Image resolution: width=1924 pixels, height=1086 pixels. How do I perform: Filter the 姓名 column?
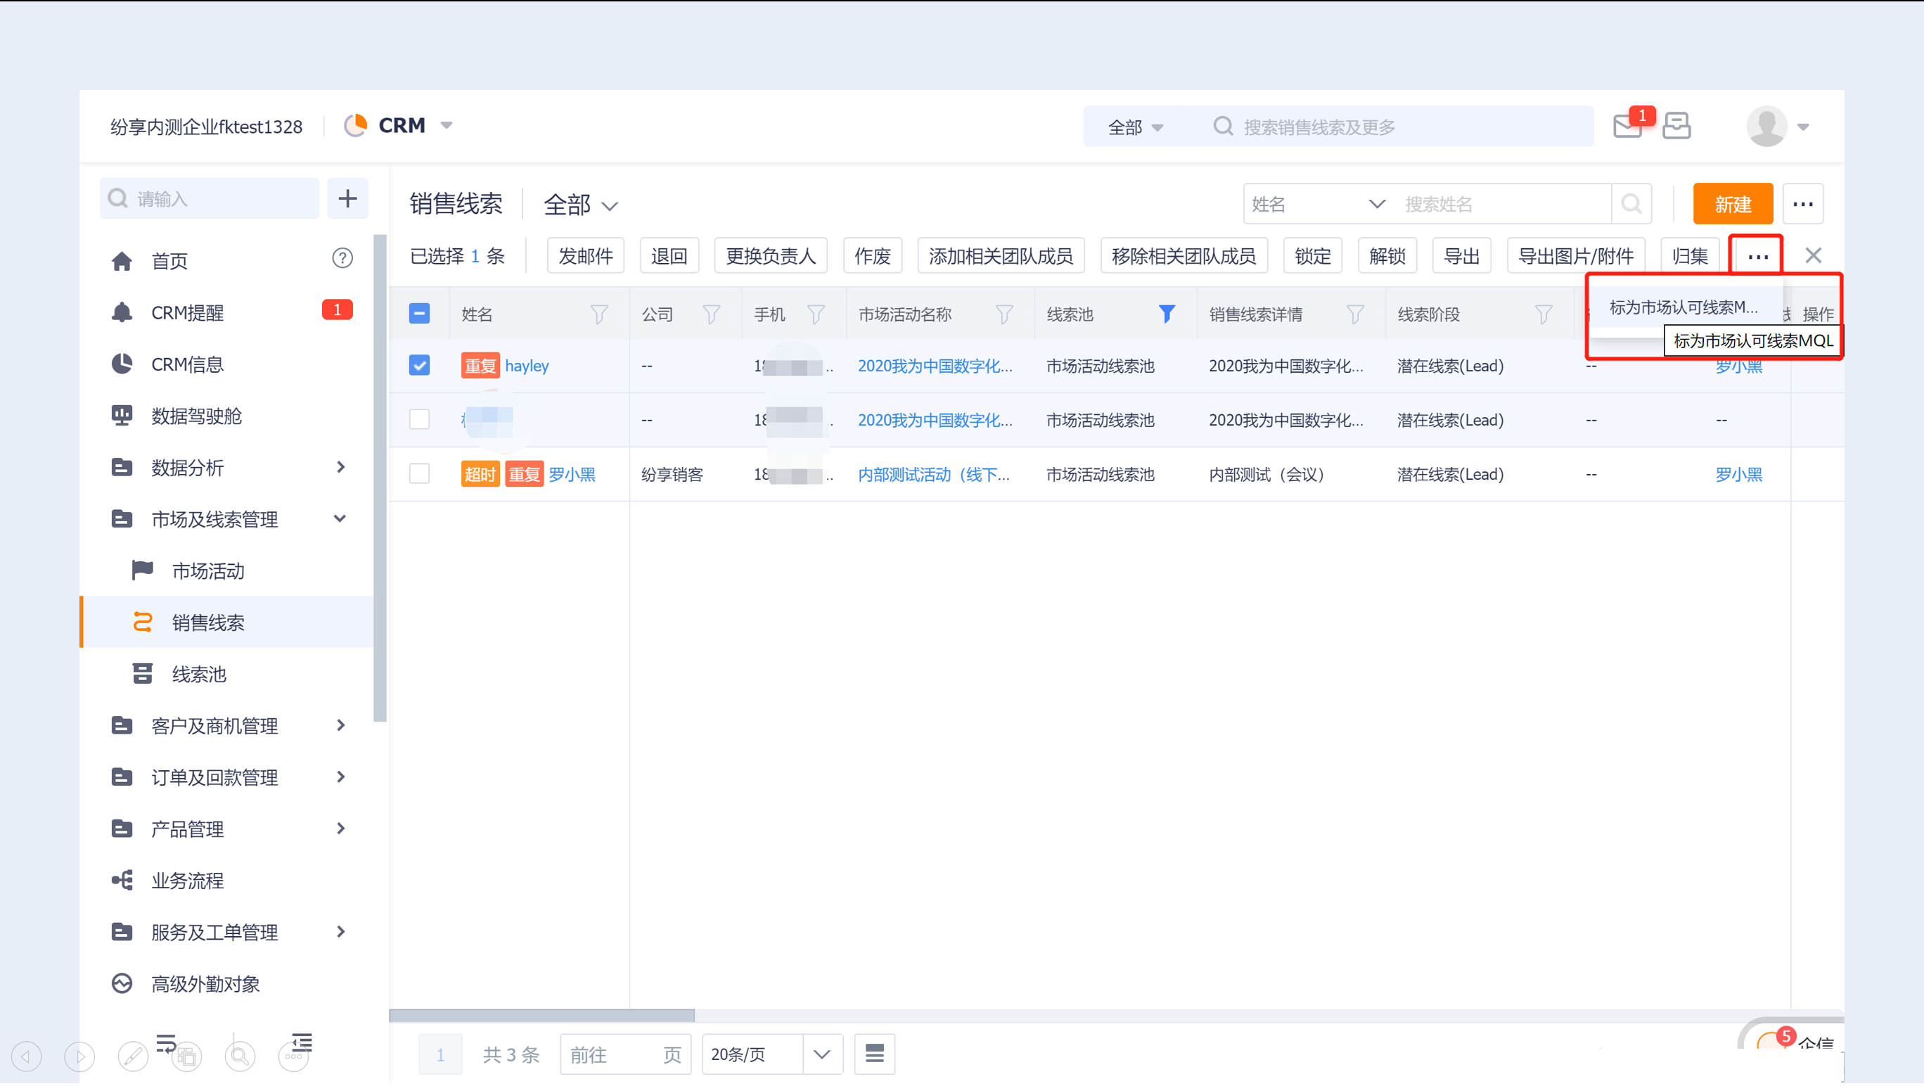[x=599, y=314]
